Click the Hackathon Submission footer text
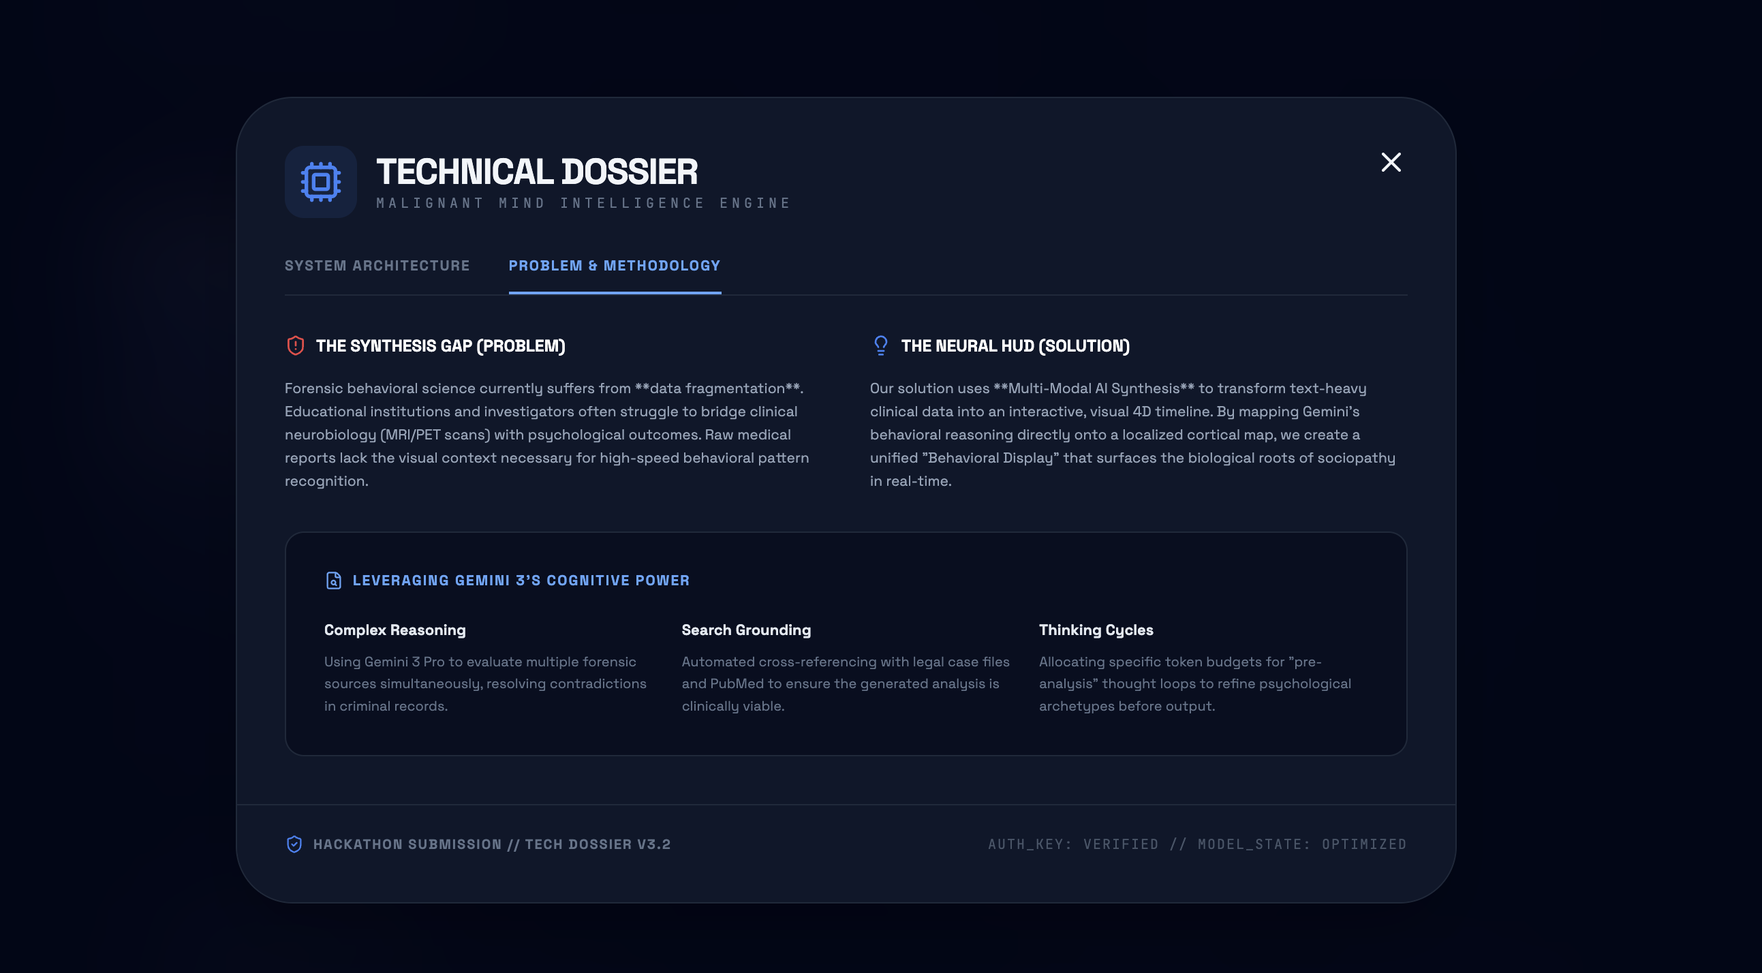 tap(491, 844)
